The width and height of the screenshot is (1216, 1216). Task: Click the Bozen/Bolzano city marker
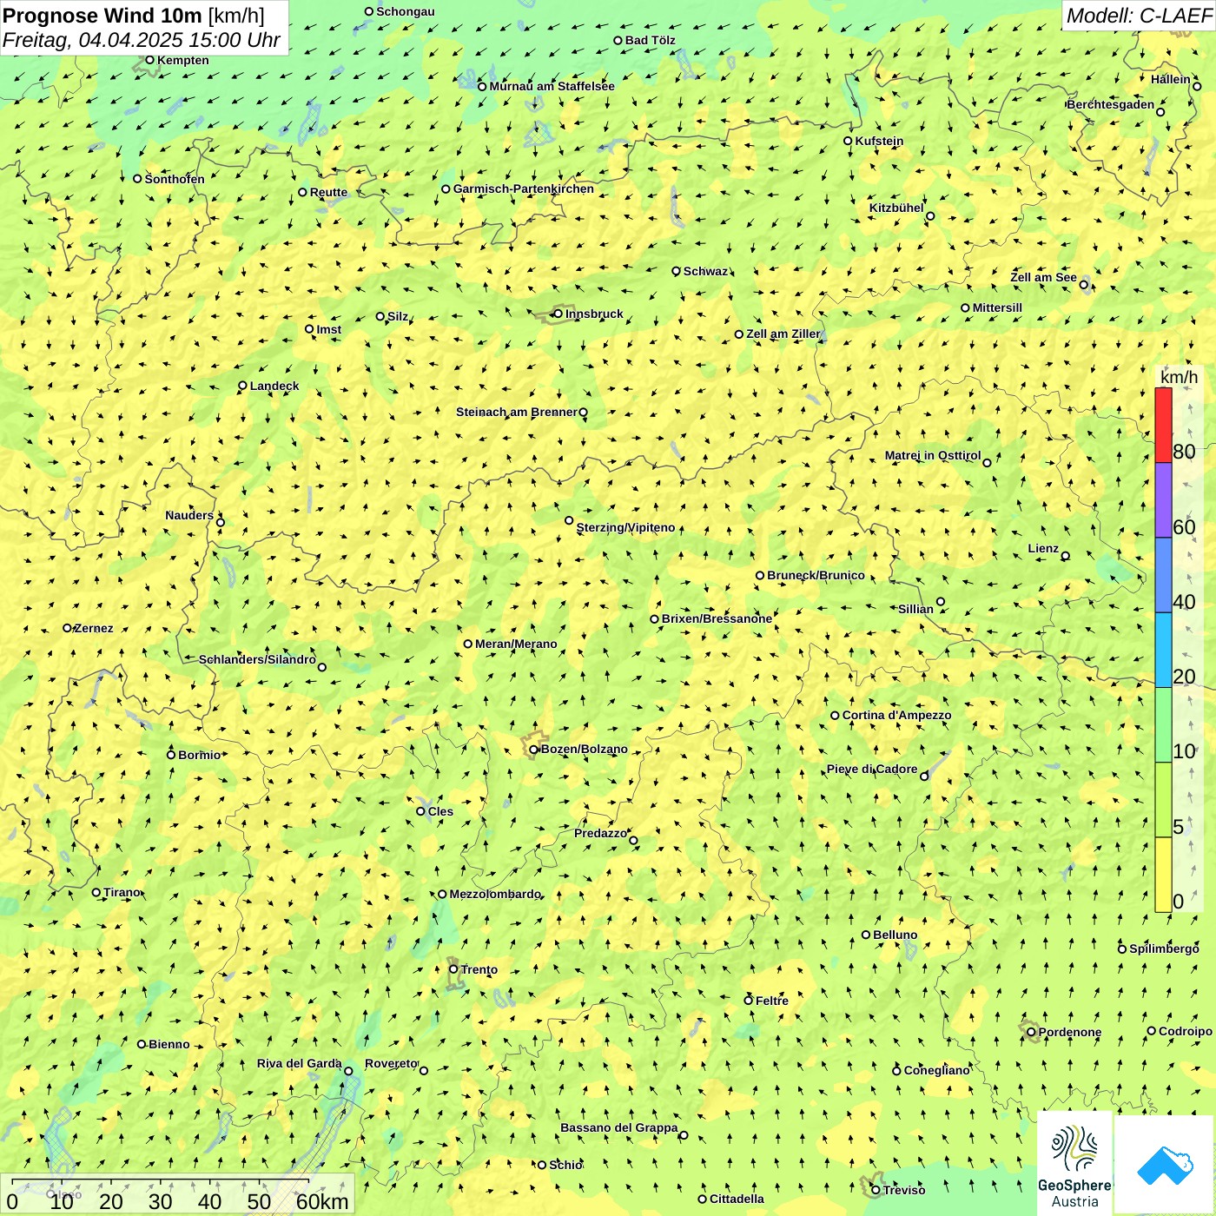[x=534, y=750]
